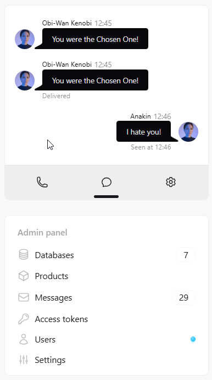Click the Messages count badge showing 29

(183, 298)
